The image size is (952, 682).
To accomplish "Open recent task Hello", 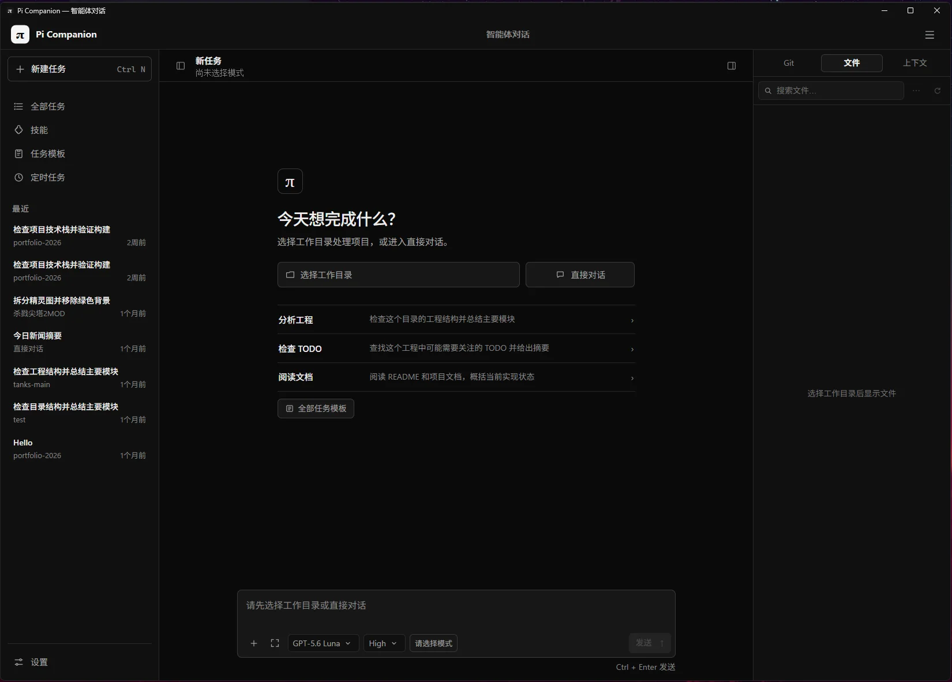I will click(x=80, y=448).
